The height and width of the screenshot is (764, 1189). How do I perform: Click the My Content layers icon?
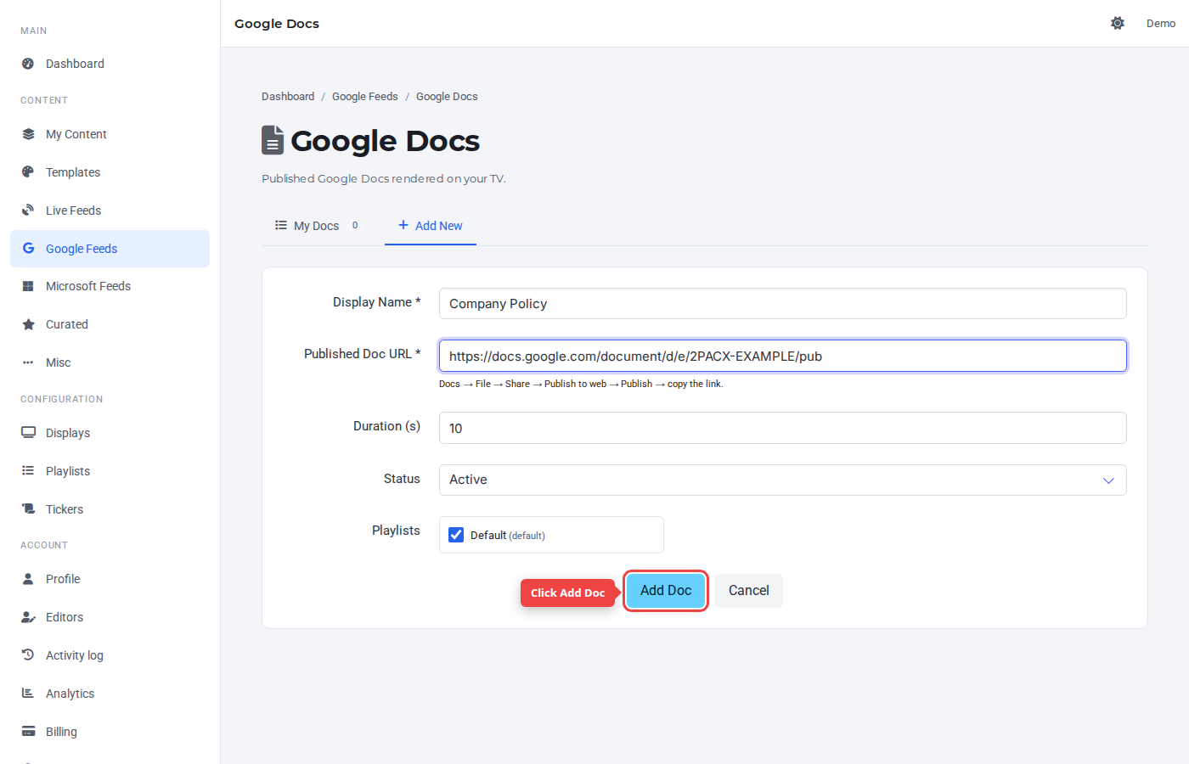(x=28, y=134)
